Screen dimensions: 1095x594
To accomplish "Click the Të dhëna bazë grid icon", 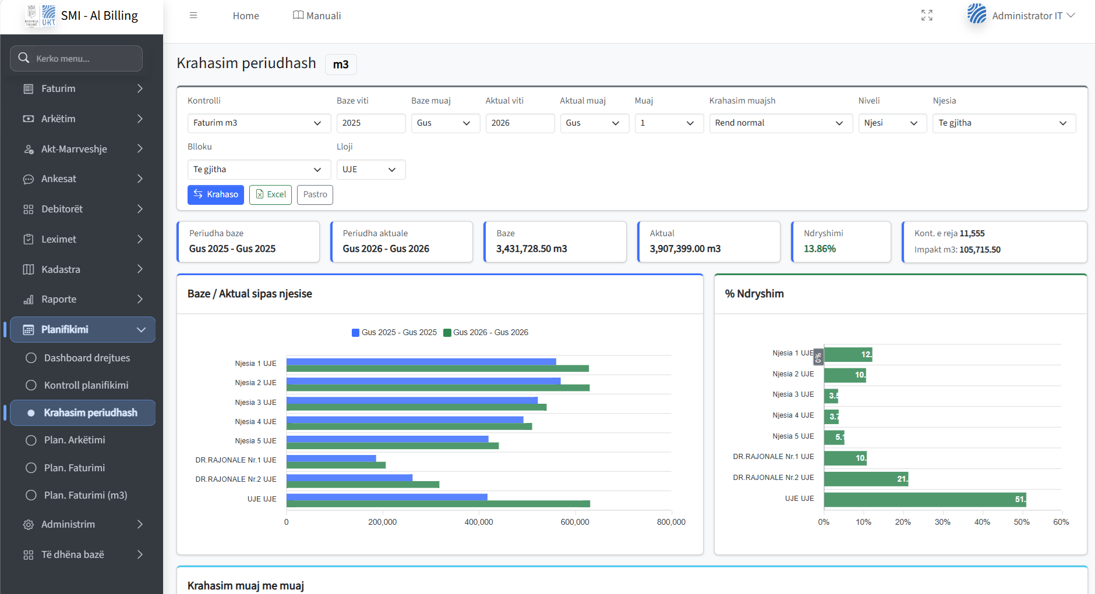I will coord(29,555).
